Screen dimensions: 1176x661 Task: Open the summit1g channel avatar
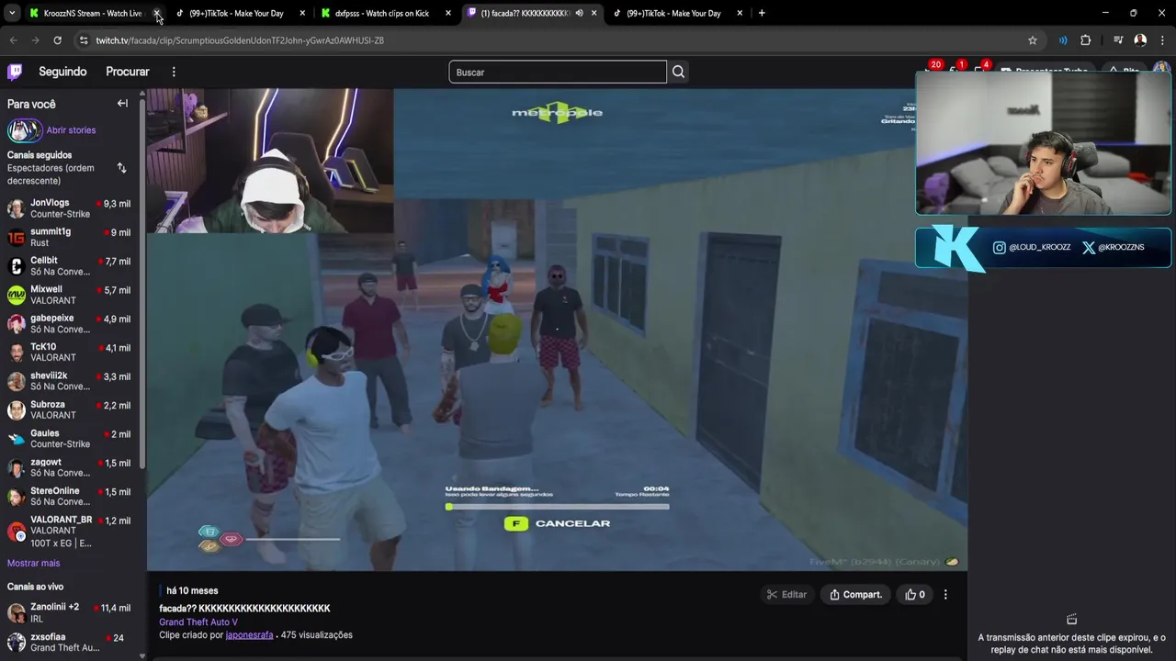click(16, 238)
